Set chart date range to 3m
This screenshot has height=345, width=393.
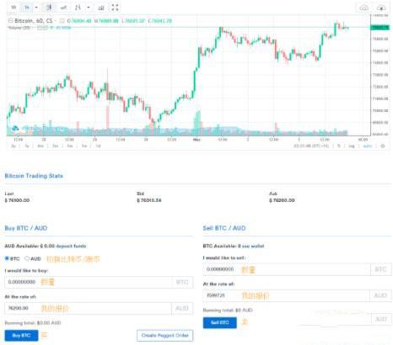pos(55,146)
